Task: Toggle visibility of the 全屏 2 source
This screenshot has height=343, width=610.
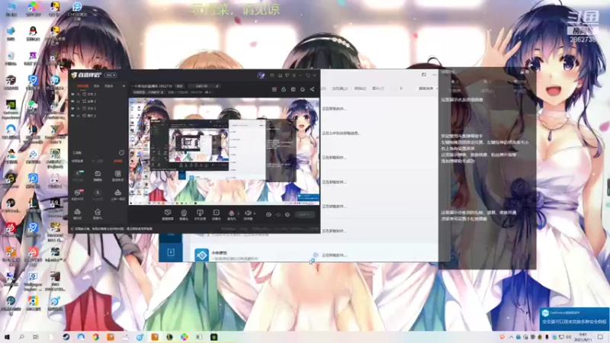Action: [x=72, y=101]
